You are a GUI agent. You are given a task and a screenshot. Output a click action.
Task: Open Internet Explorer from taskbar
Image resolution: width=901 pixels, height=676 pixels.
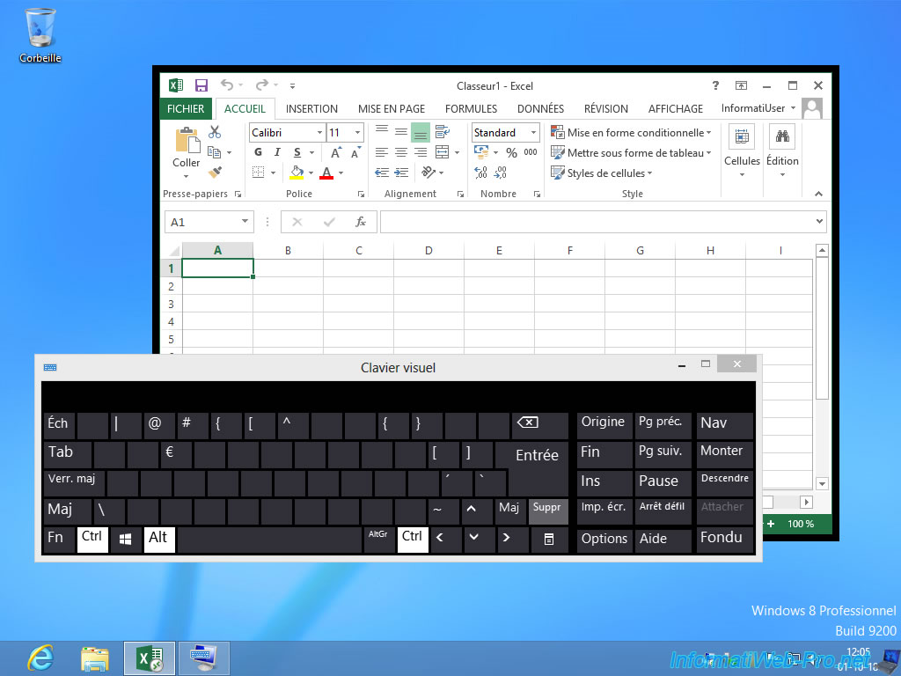(40, 658)
